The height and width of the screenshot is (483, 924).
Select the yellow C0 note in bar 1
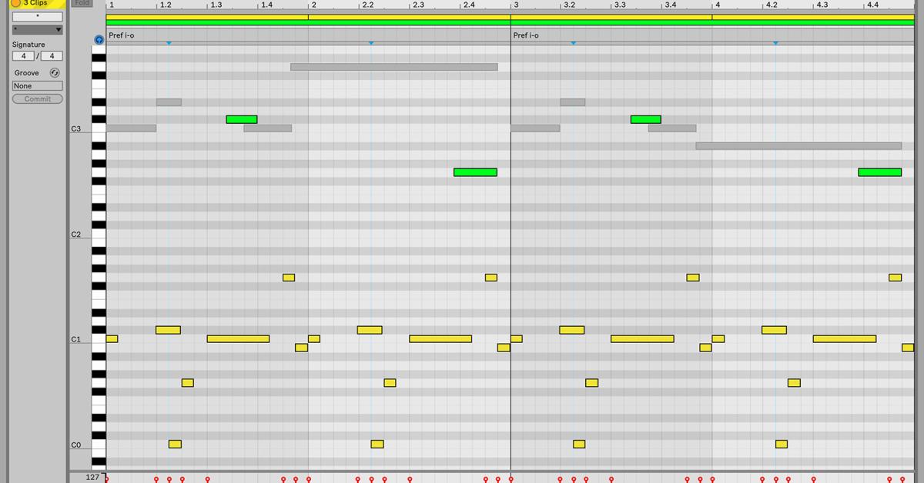175,444
